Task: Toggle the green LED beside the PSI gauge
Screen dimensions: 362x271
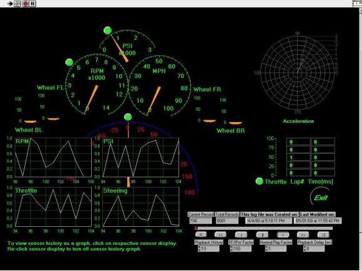Action: [107, 31]
